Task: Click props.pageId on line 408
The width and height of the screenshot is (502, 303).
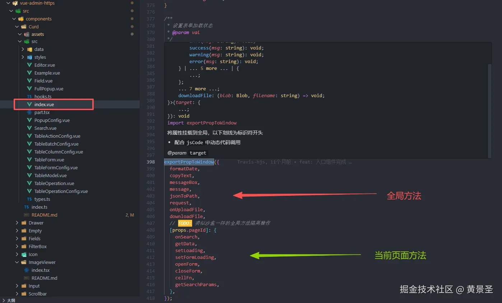Action: click(189, 230)
